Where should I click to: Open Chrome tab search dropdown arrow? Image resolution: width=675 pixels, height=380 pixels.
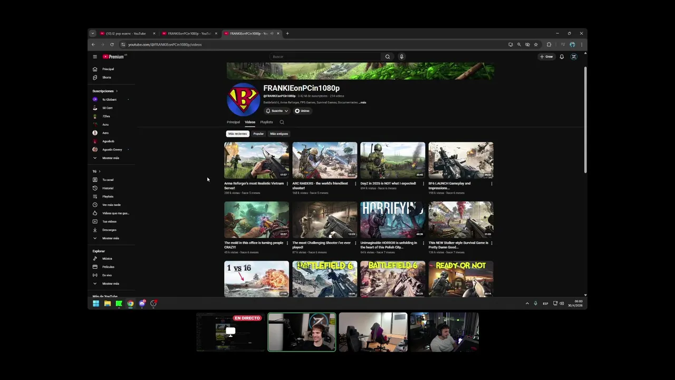coord(93,33)
